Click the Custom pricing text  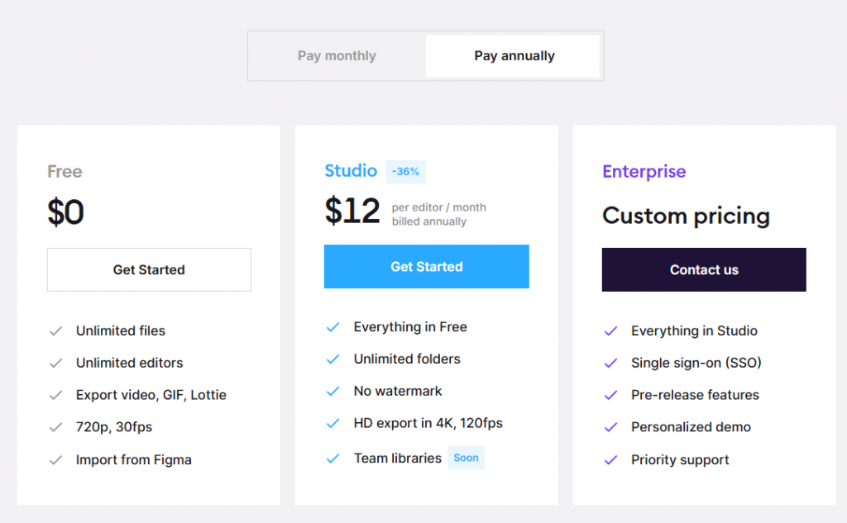685,216
